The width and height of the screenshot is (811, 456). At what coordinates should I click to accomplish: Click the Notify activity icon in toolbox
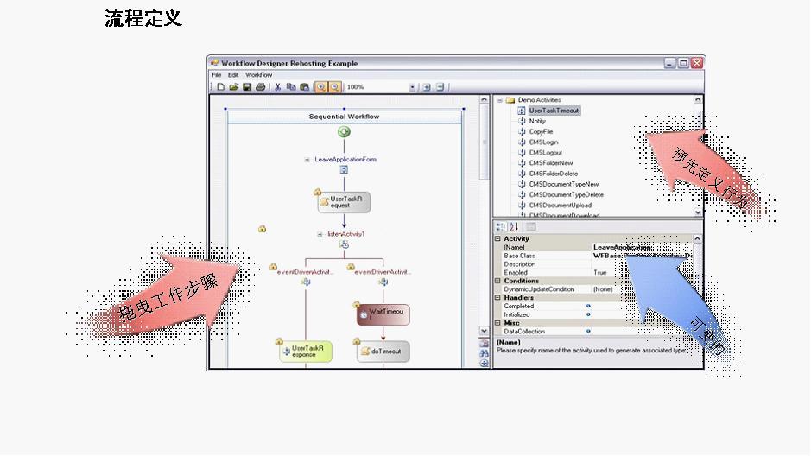tap(522, 121)
